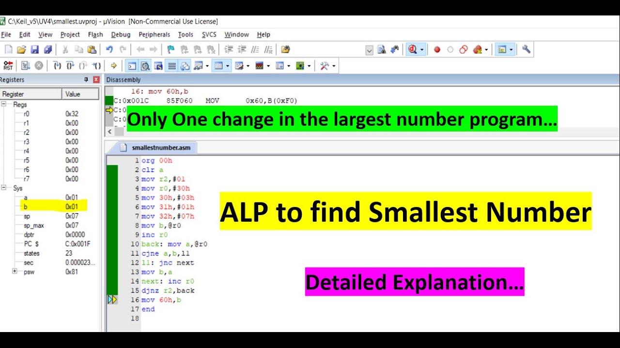
Task: Open the Debug menu
Action: 121,34
